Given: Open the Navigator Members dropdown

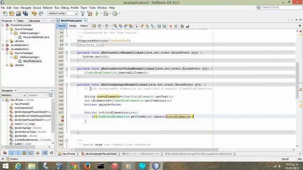Looking at the screenshot, I should [x=14, y=95].
